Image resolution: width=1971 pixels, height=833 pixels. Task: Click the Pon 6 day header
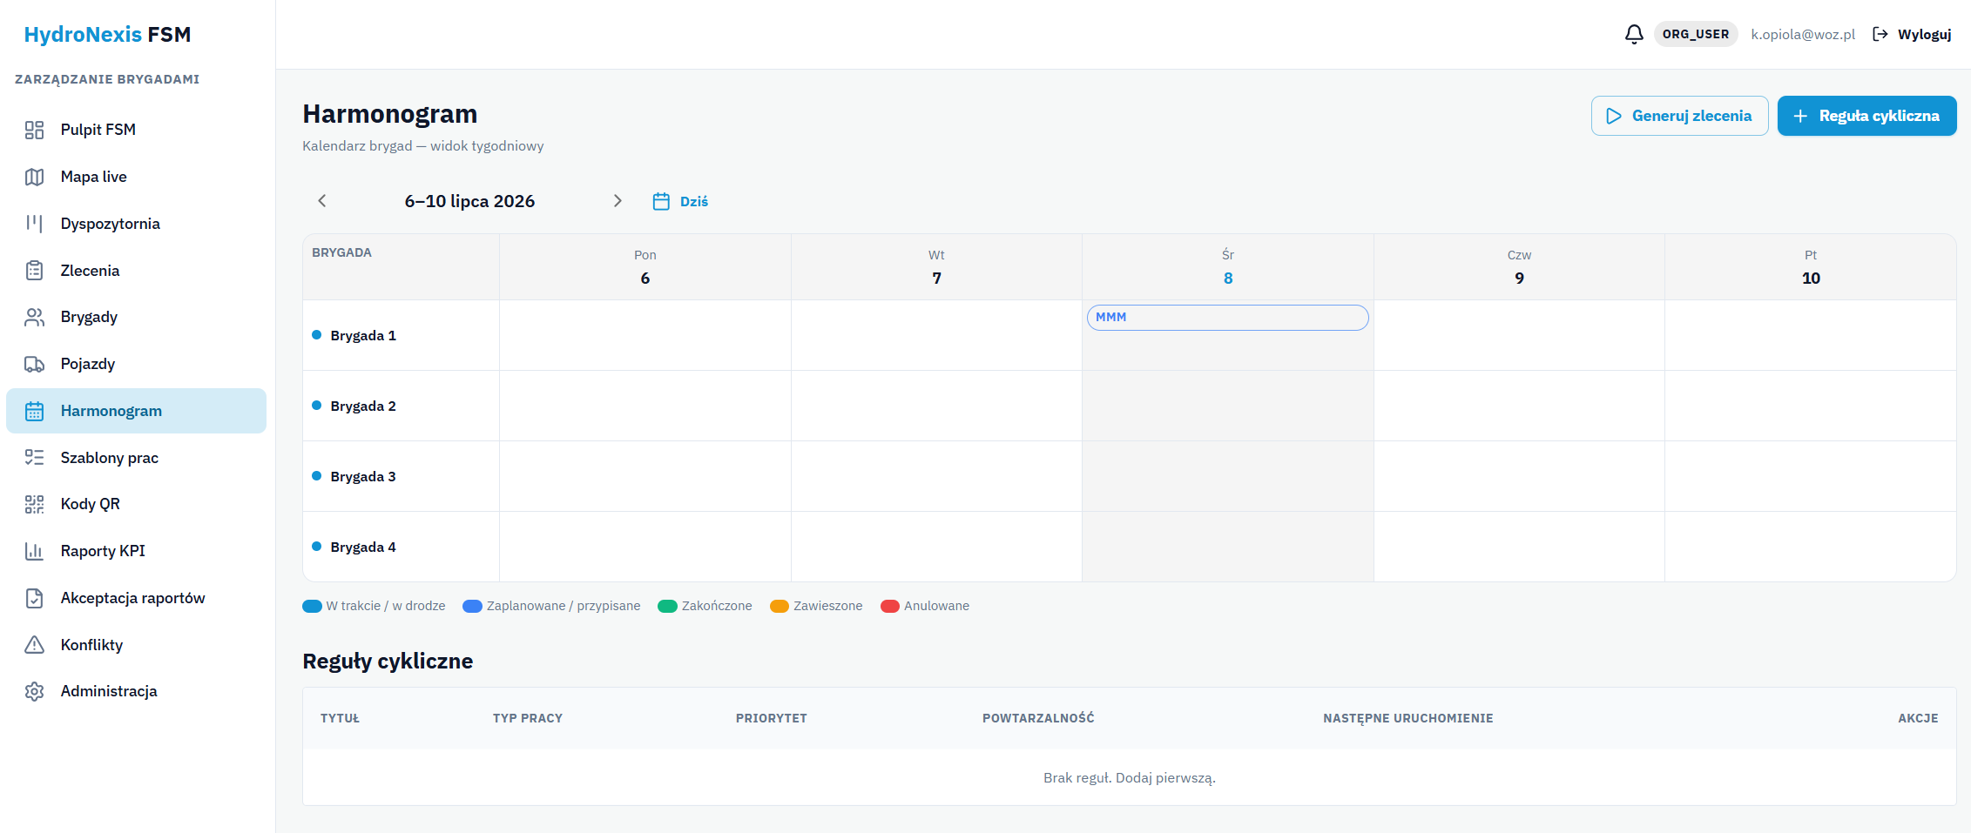[x=645, y=267]
